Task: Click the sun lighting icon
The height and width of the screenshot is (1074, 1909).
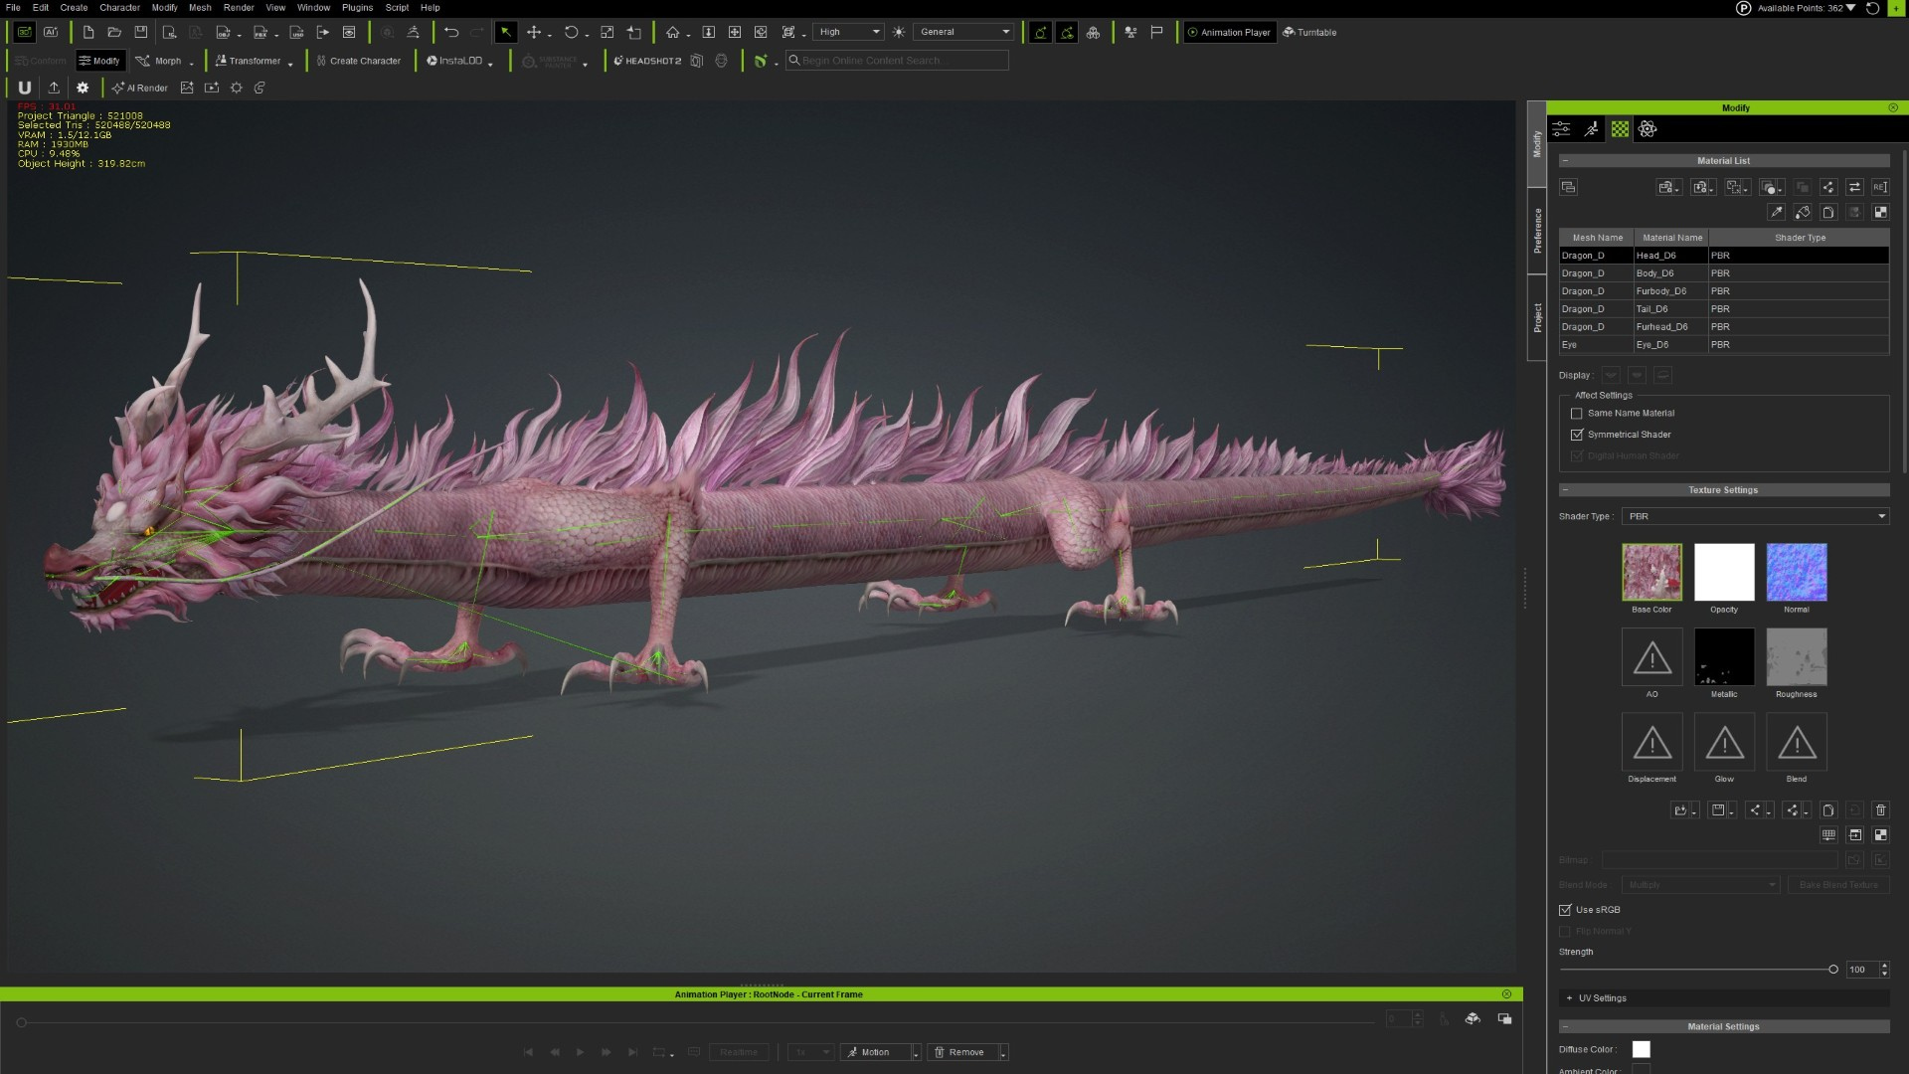Action: click(x=899, y=32)
